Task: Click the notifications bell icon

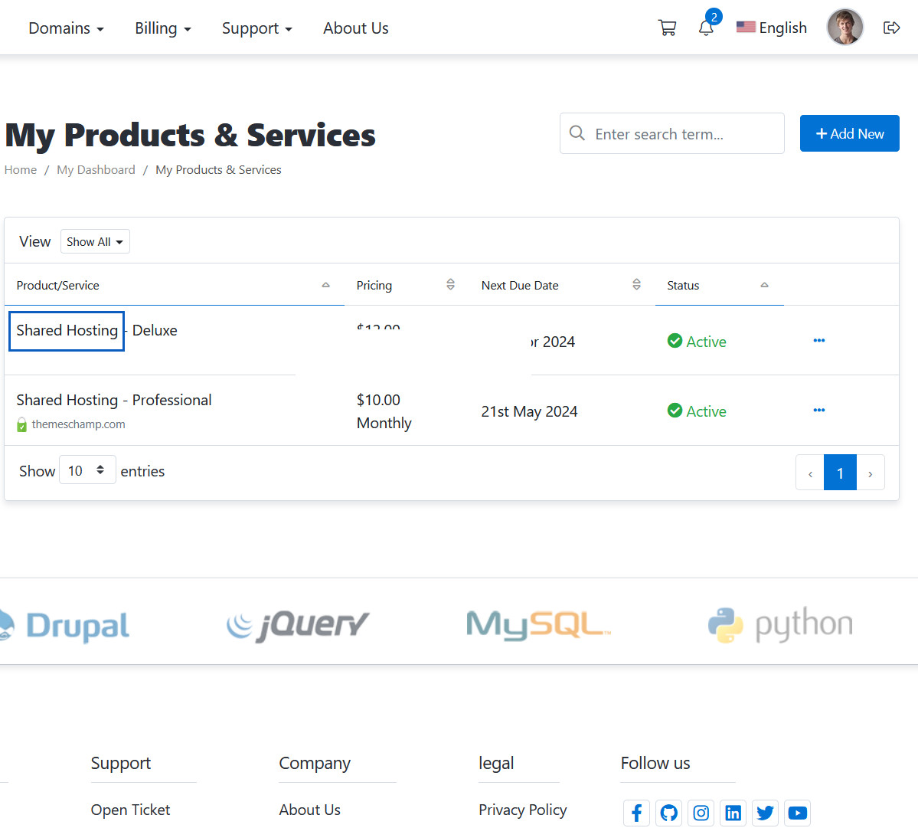Action: (x=706, y=28)
